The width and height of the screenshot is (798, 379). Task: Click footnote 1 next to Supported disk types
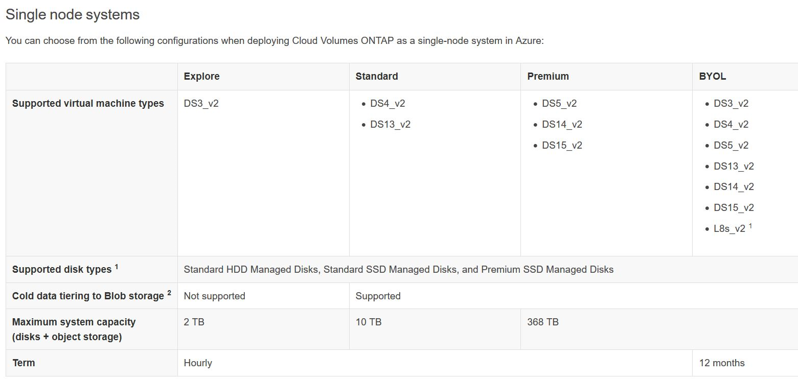(x=116, y=266)
